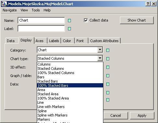Image resolution: width=158 pixels, height=123 pixels.
Task: Open the Custom Attributes tab
Action: (104, 41)
